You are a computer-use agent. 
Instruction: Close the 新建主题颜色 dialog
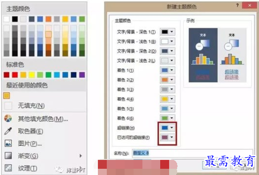[x=249, y=5]
